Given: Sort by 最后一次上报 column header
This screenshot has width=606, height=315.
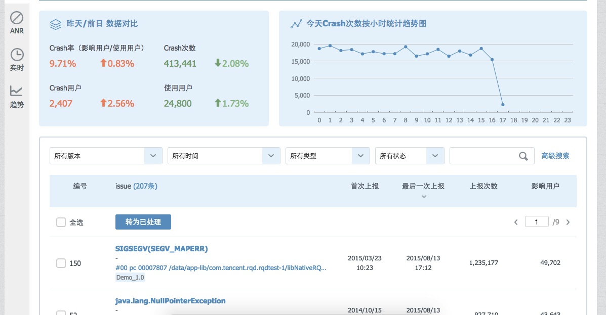Looking at the screenshot, I should pyautogui.click(x=423, y=187).
